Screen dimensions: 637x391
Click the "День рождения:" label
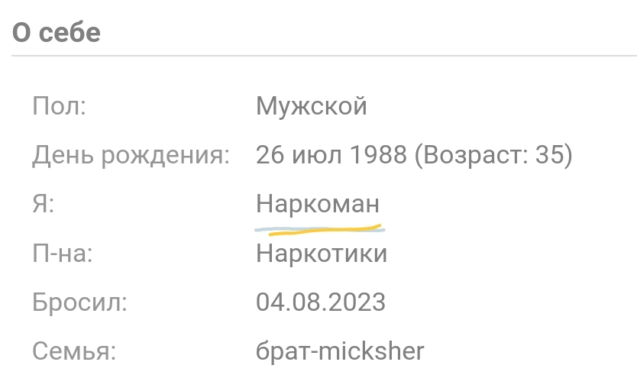click(x=131, y=156)
